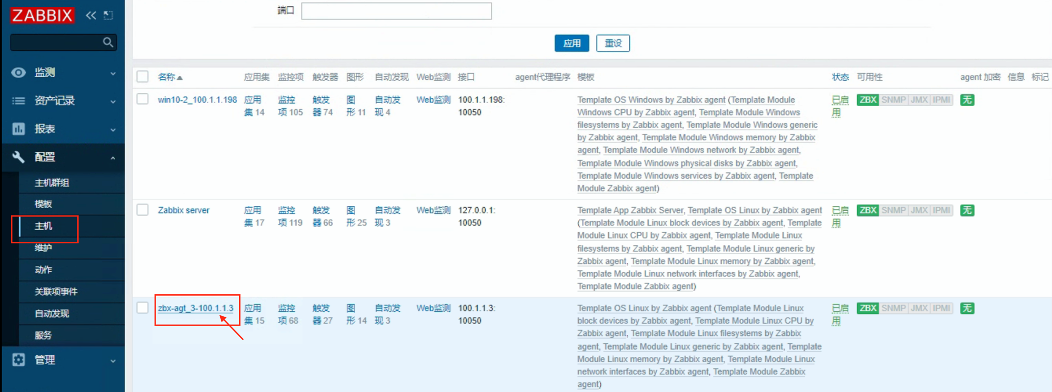Screen dimensions: 1052x392
Task: Click the list icon next to 资产记录
Action: pyautogui.click(x=19, y=101)
